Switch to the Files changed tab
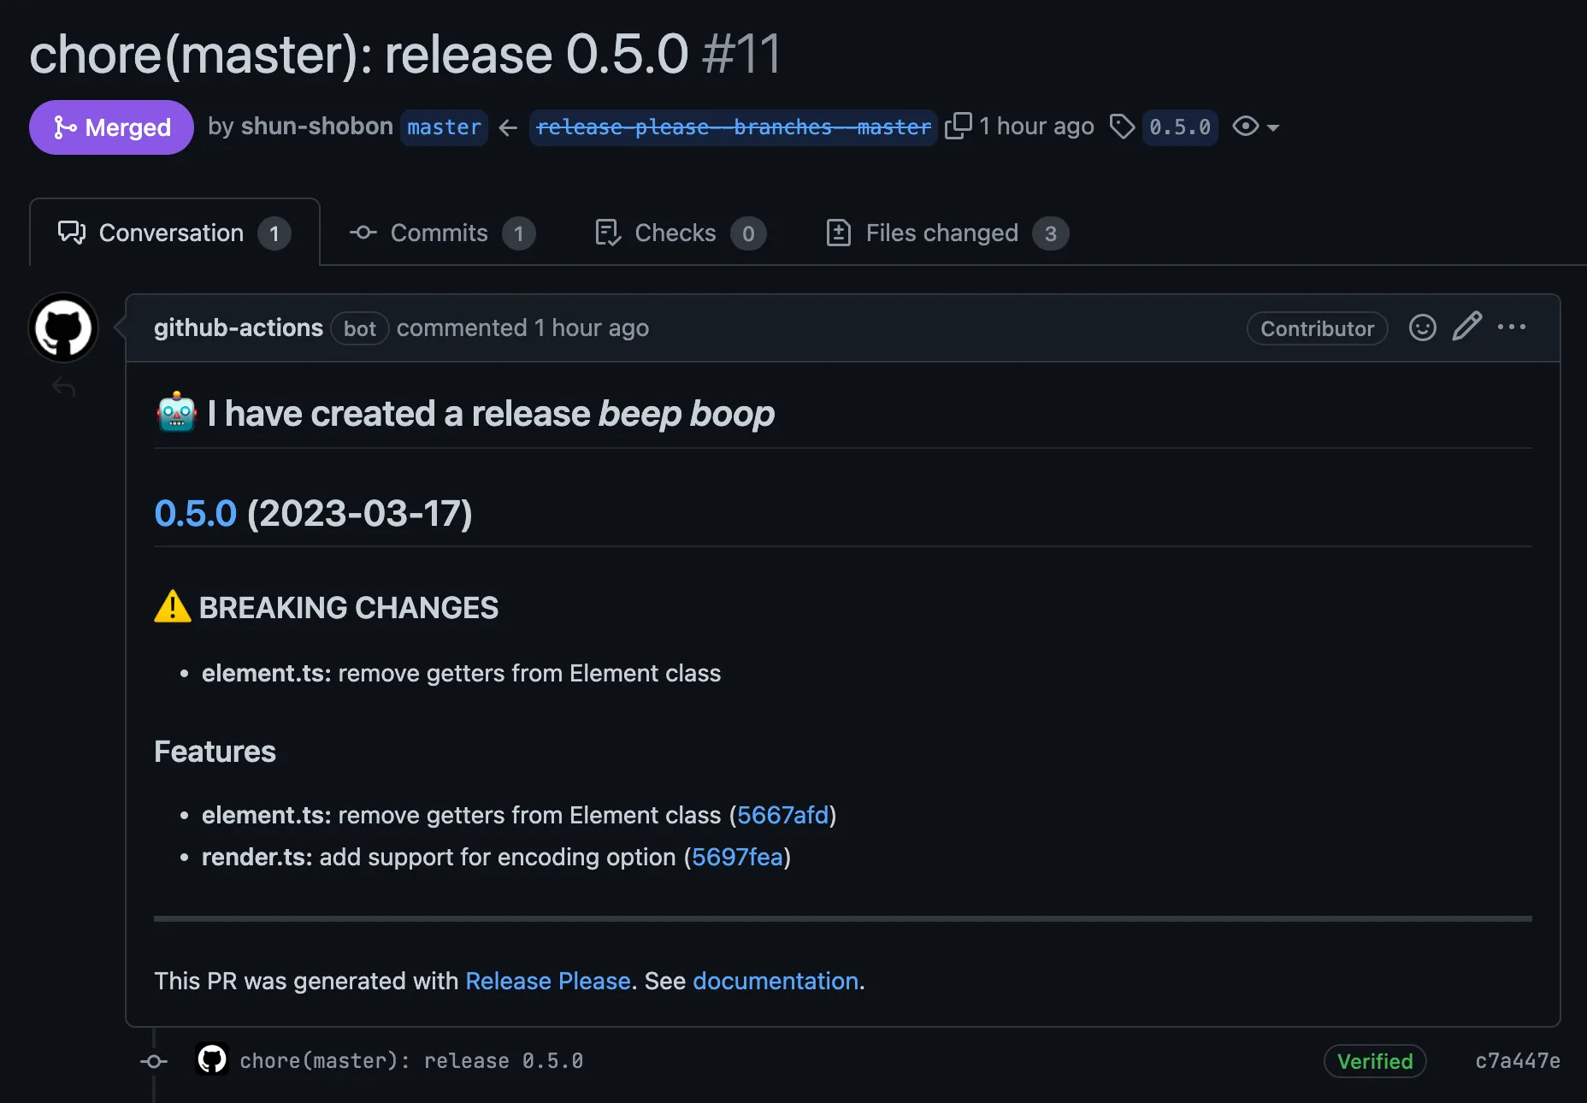Screen dimensions: 1587x1103 [x=941, y=233]
